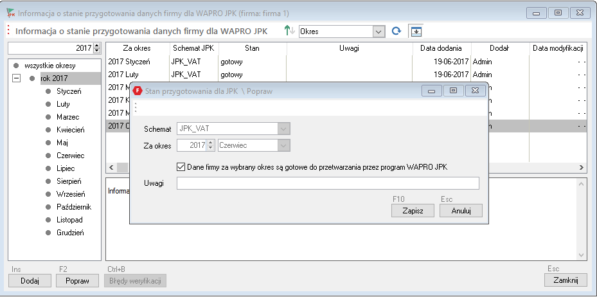This screenshot has height=297, width=597.
Task: Click Anuluj to cancel dialog
Action: pos(461,211)
